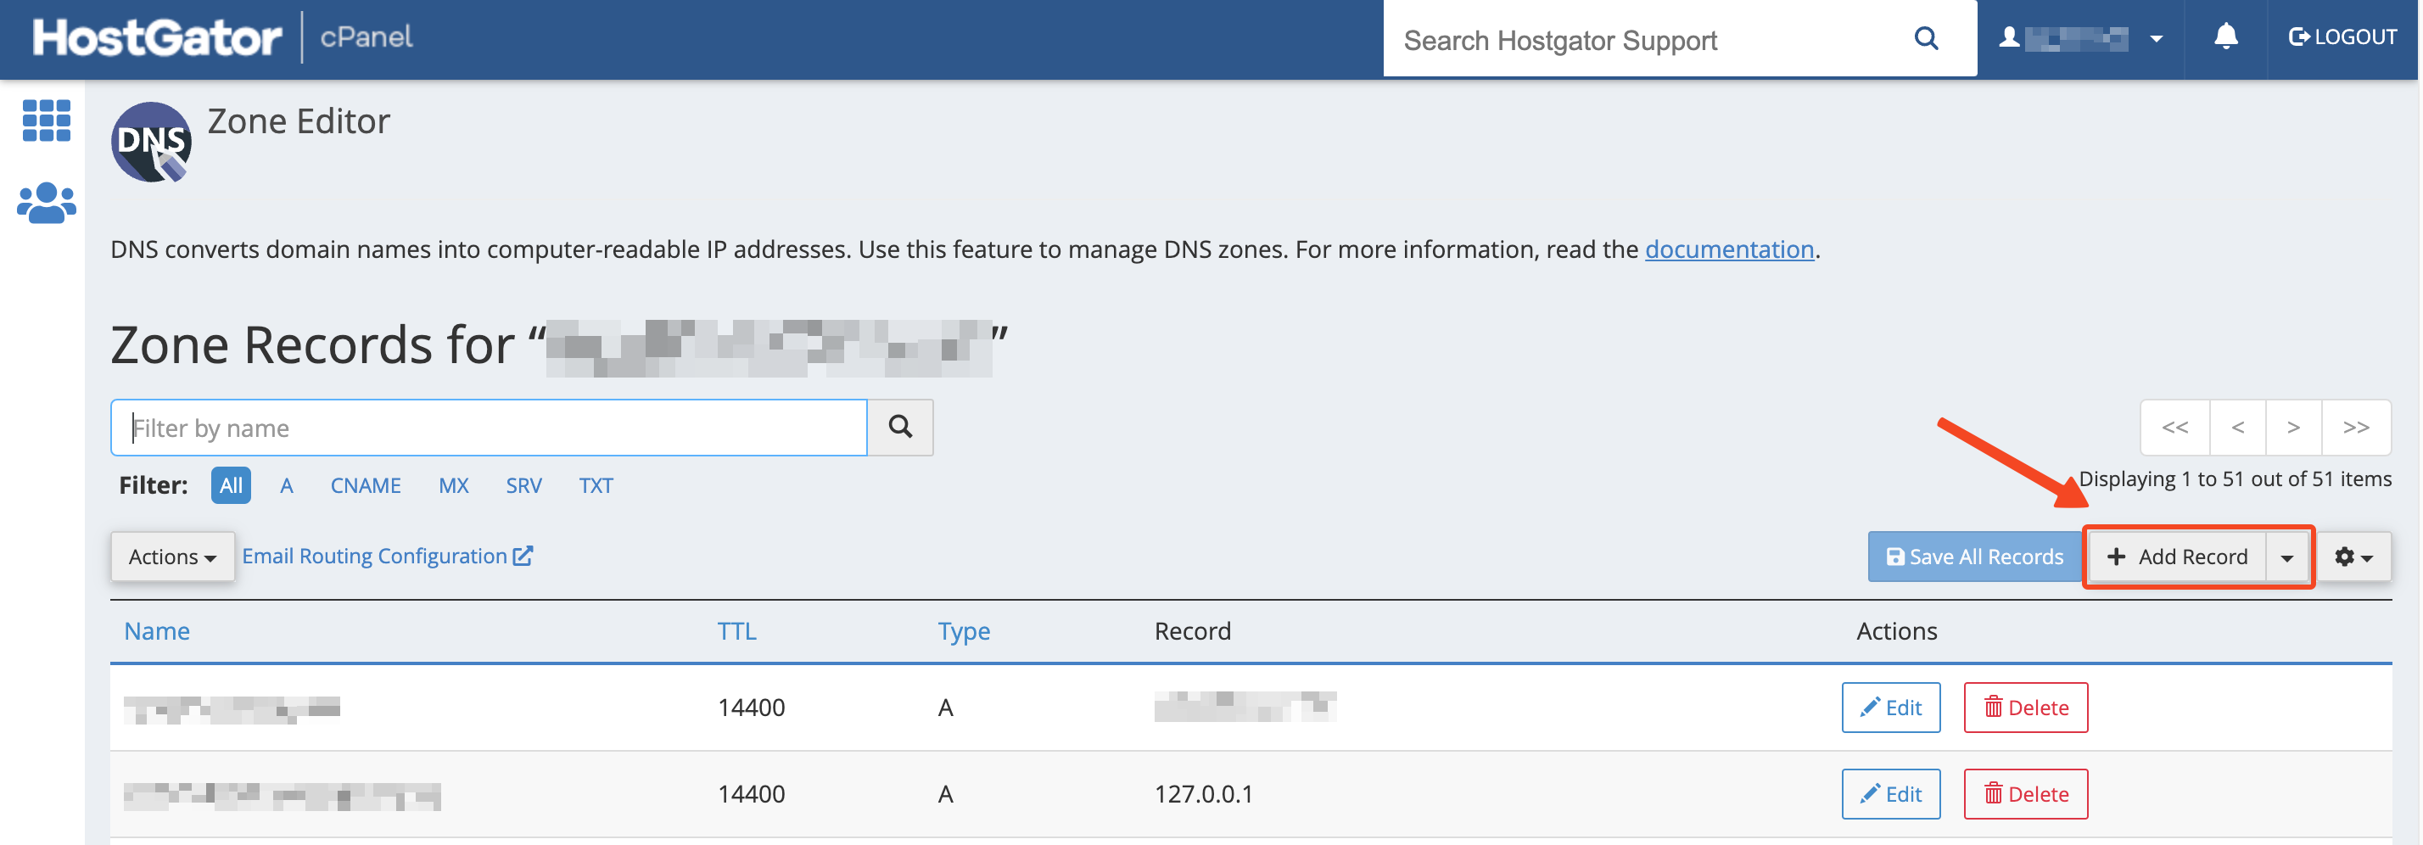The image size is (2423, 845).
Task: Edit the first A record row
Action: [x=1890, y=708]
